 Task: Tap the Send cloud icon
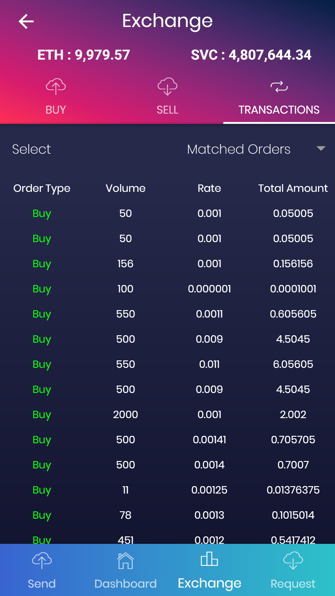point(42,561)
